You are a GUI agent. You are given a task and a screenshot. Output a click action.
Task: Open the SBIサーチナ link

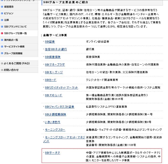(x=52, y=153)
